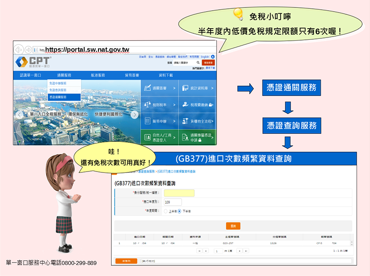Click the English language link
Viewport: 370px width, 276px height.
(204, 56)
